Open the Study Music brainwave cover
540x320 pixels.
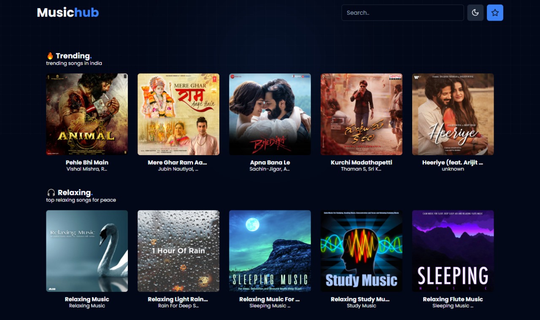(x=362, y=251)
